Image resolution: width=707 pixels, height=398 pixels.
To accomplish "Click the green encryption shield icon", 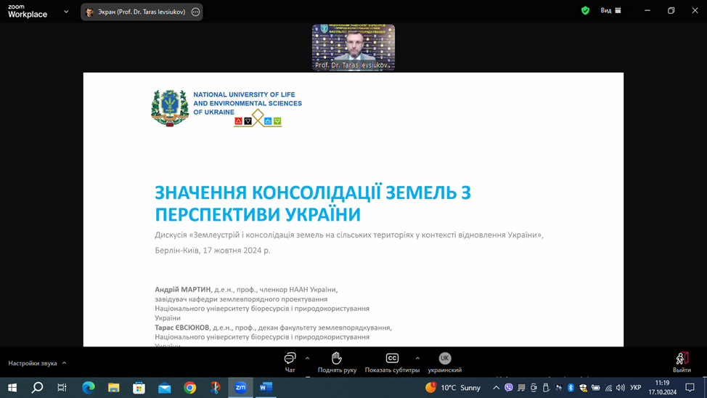I will tap(585, 10).
